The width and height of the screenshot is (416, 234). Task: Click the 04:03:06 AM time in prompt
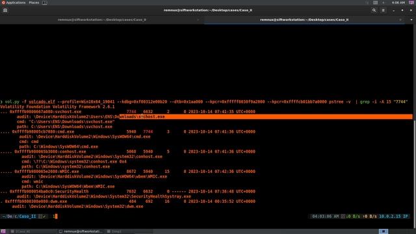pyautogui.click(x=326, y=216)
